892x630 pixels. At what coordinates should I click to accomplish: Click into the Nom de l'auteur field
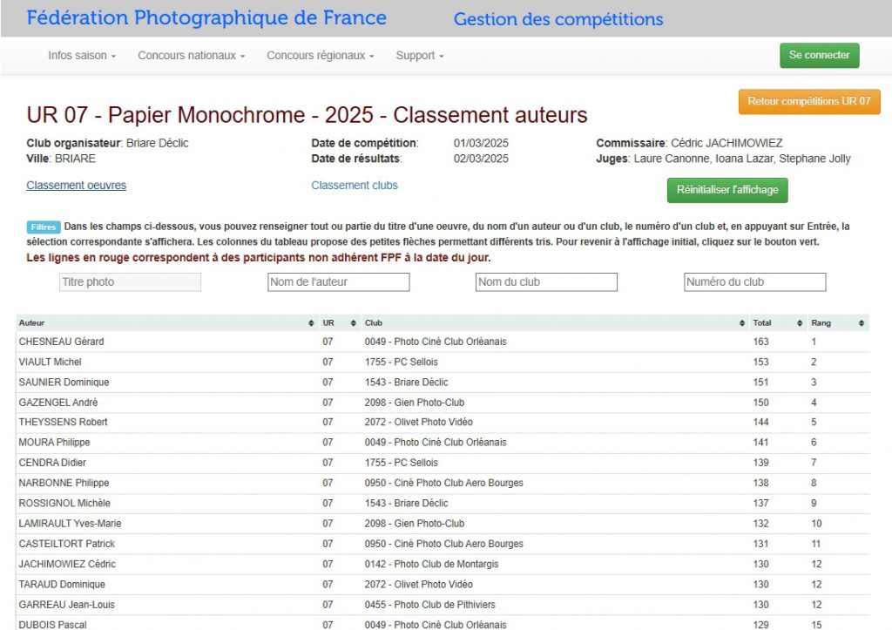coord(338,282)
